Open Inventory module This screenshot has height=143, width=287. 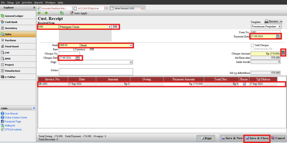[x=18, y=28]
